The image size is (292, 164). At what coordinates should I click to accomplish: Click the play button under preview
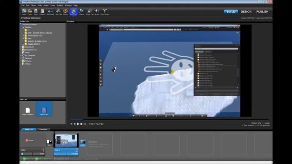(x=78, y=124)
